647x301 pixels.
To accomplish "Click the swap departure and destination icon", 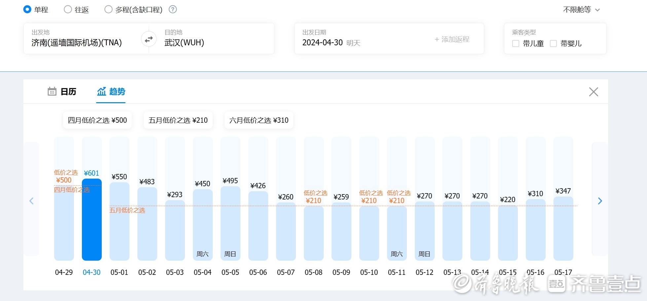I will [149, 39].
